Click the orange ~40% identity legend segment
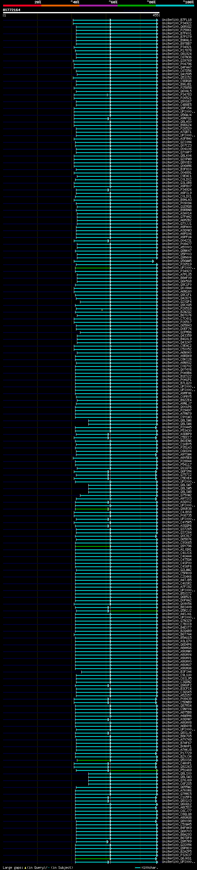197x870 pixels. (x=60, y=6)
